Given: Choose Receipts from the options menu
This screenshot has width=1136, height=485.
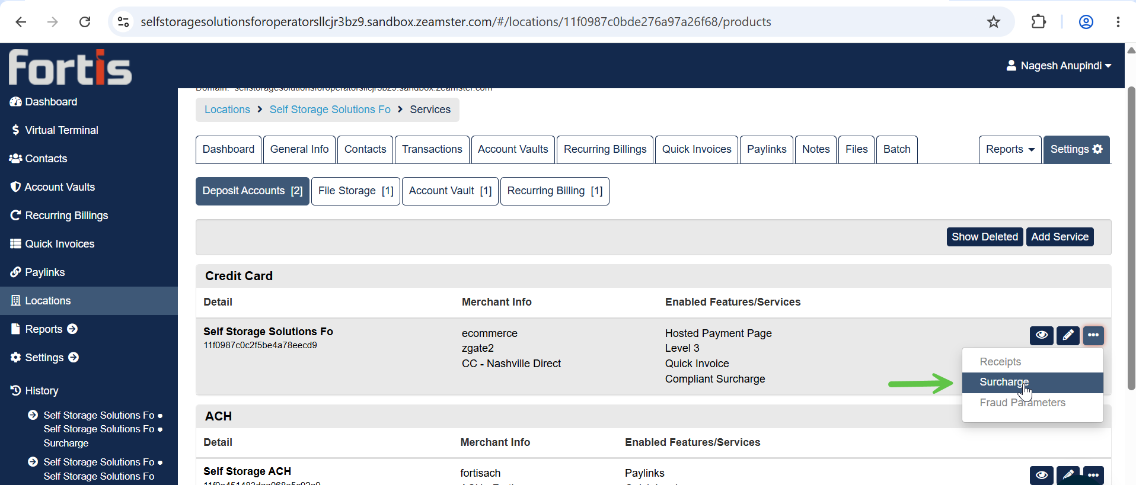Looking at the screenshot, I should click(x=1033, y=362).
